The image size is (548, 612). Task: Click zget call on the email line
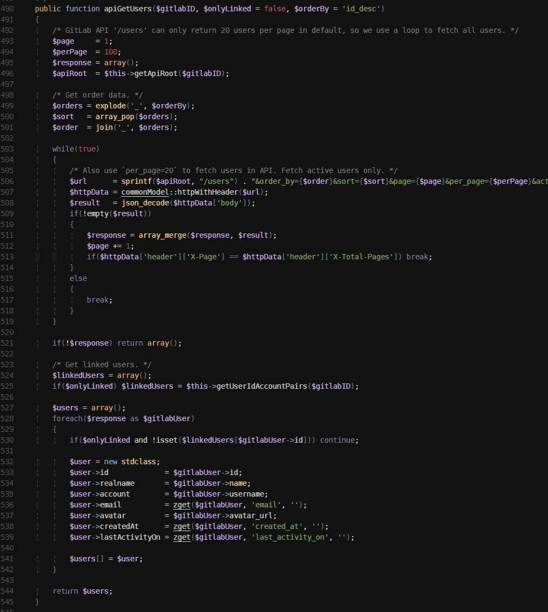[x=182, y=505]
